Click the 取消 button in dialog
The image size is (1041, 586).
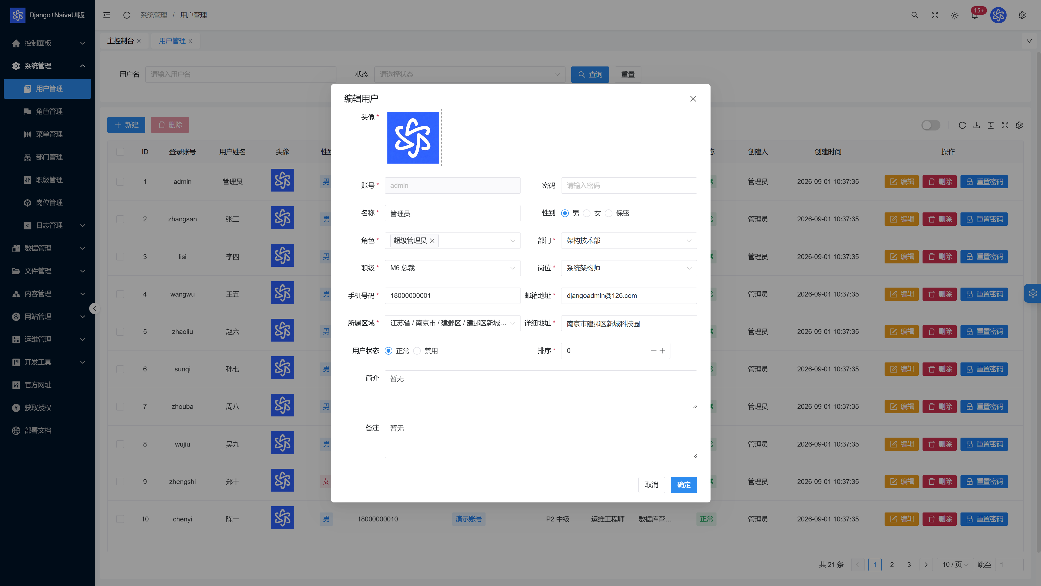651,485
